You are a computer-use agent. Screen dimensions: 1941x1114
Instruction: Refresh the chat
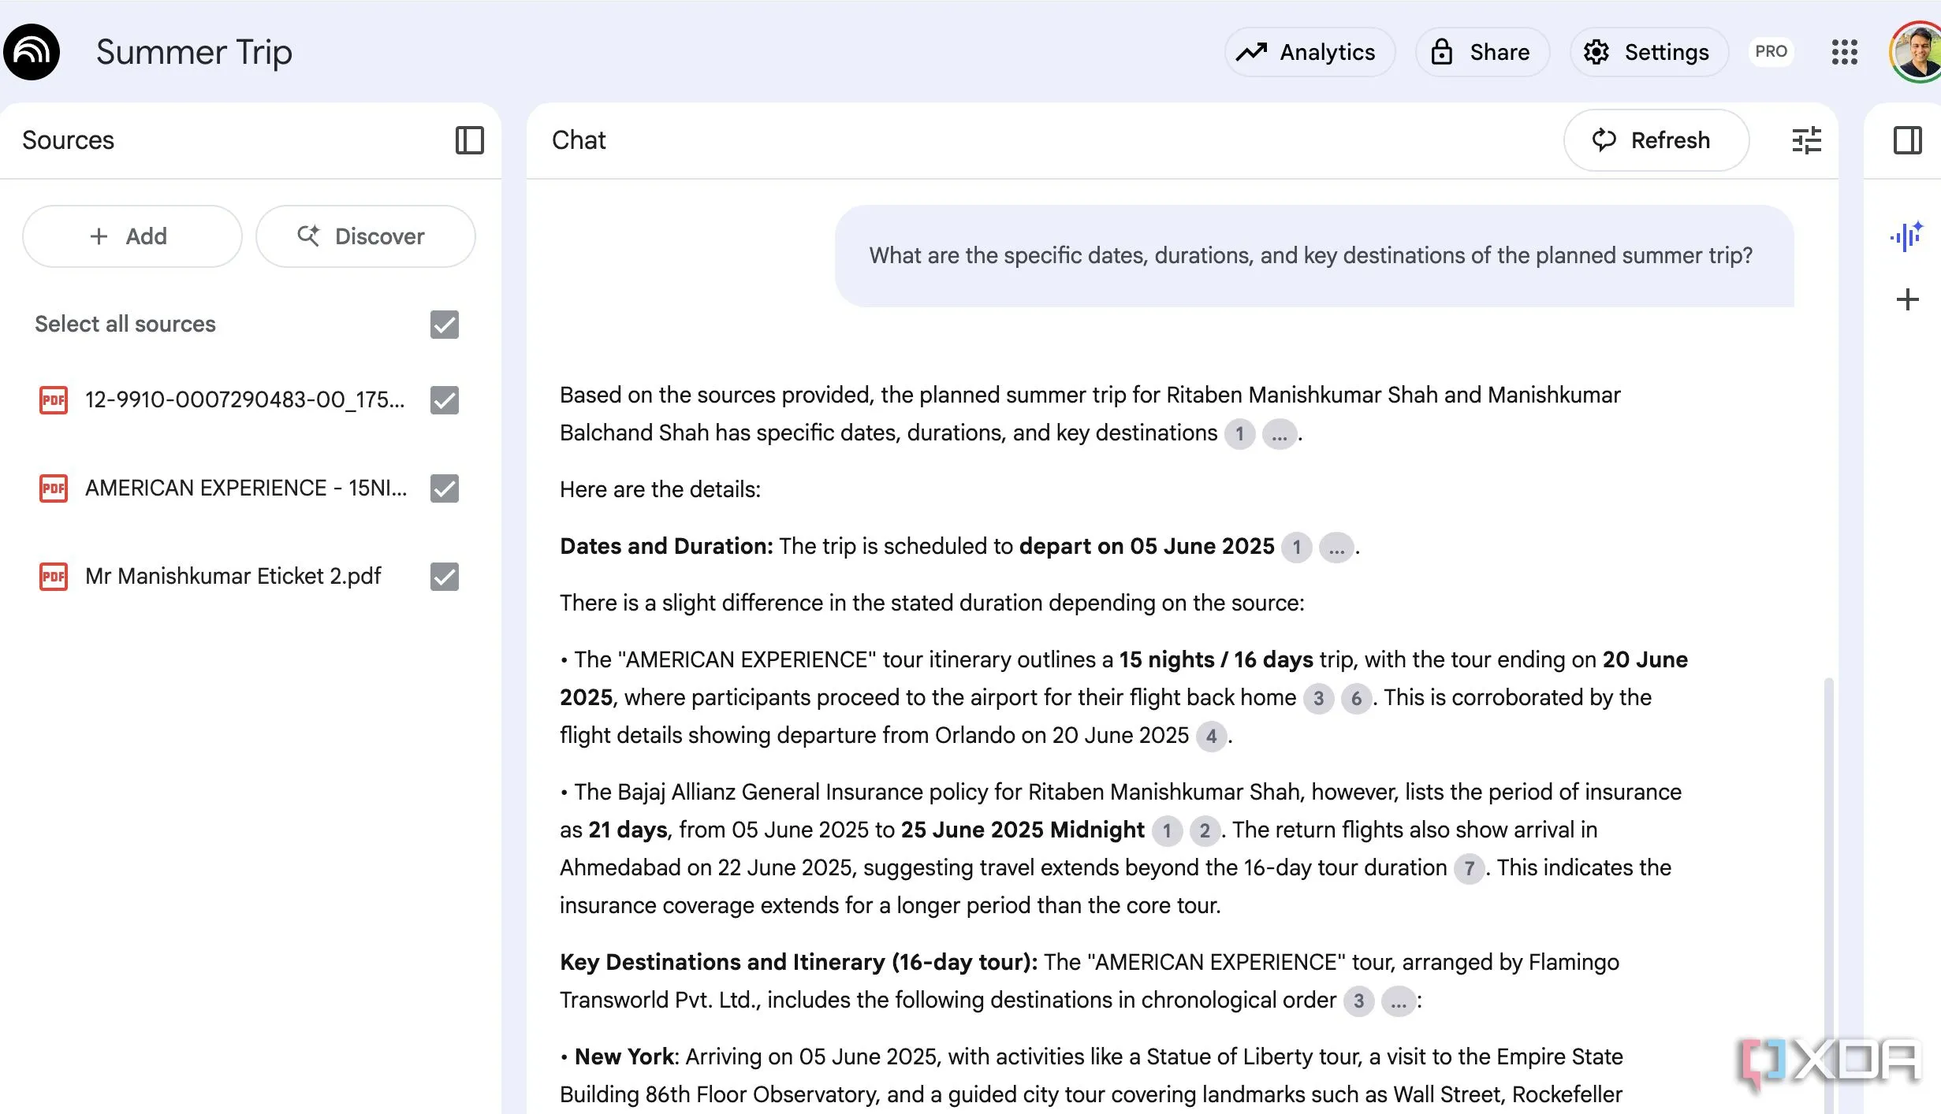click(1656, 140)
